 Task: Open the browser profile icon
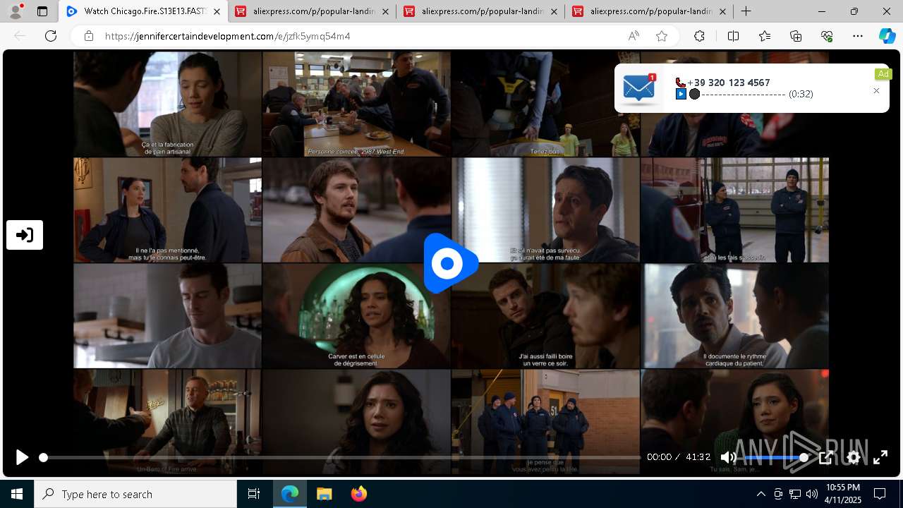point(16,11)
